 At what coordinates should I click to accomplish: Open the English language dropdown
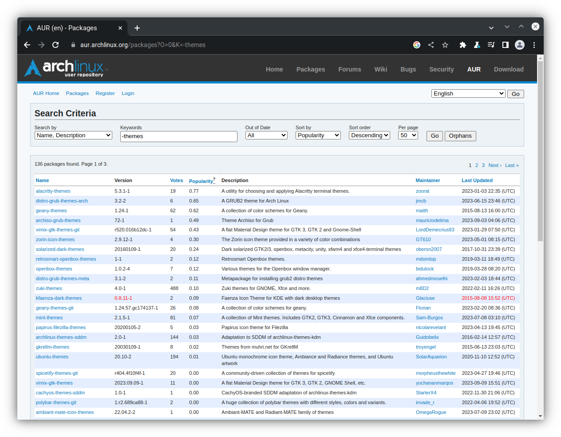[468, 94]
